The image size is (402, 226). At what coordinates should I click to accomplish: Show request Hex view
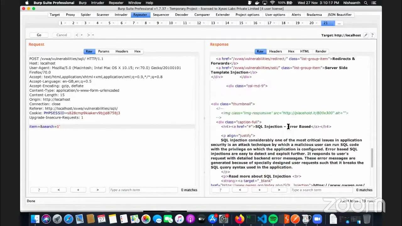coord(138,51)
